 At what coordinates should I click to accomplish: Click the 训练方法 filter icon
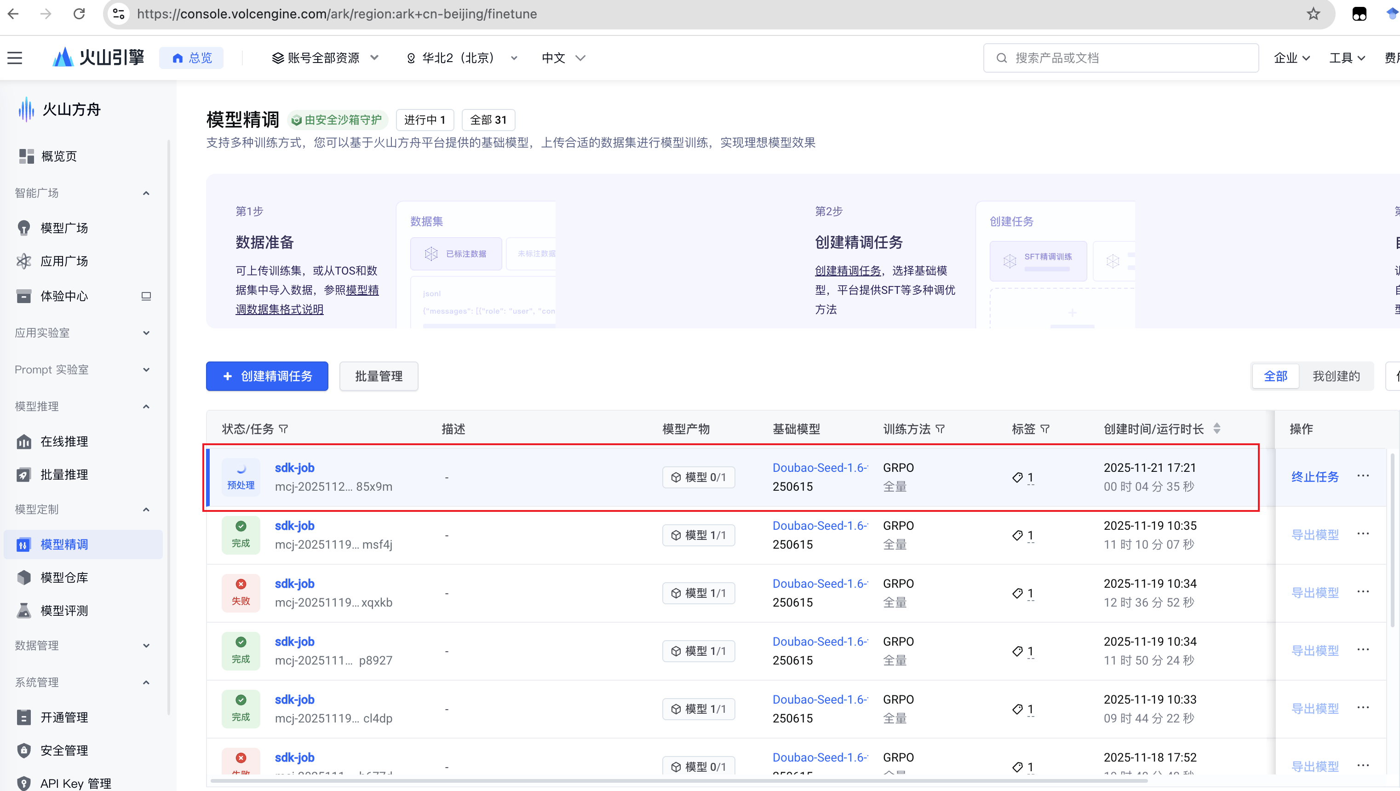[940, 429]
